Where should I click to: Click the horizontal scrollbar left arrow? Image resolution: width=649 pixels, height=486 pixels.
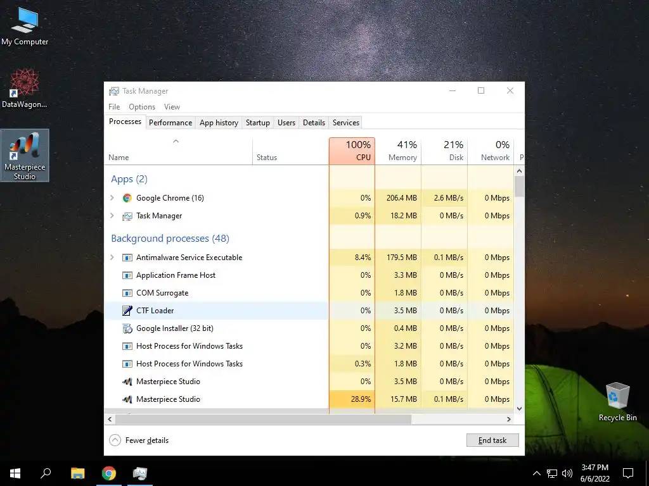click(110, 419)
